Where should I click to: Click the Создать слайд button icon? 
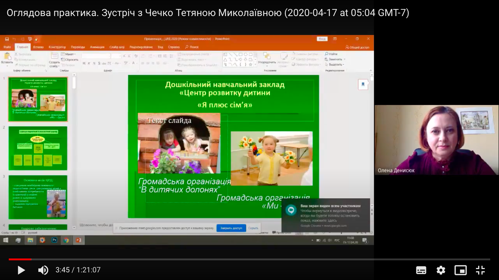(54, 56)
